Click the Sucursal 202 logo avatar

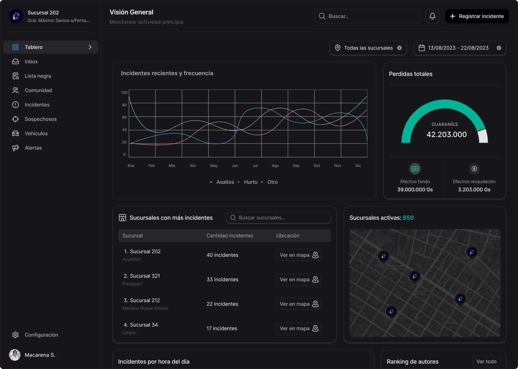click(x=16, y=16)
